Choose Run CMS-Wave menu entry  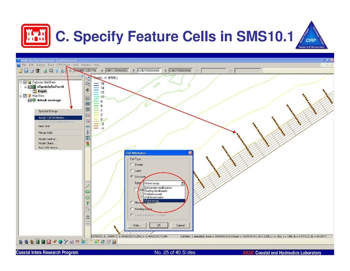58,148
